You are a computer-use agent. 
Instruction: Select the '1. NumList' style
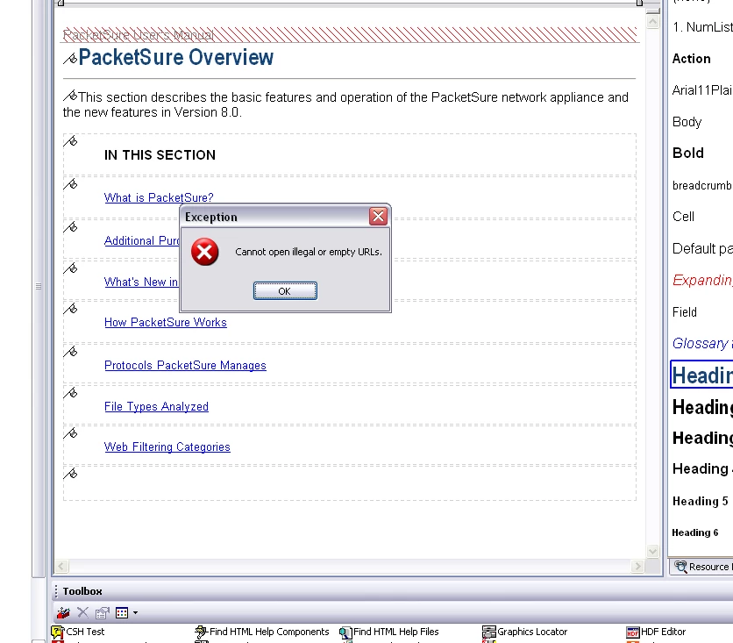click(x=702, y=27)
